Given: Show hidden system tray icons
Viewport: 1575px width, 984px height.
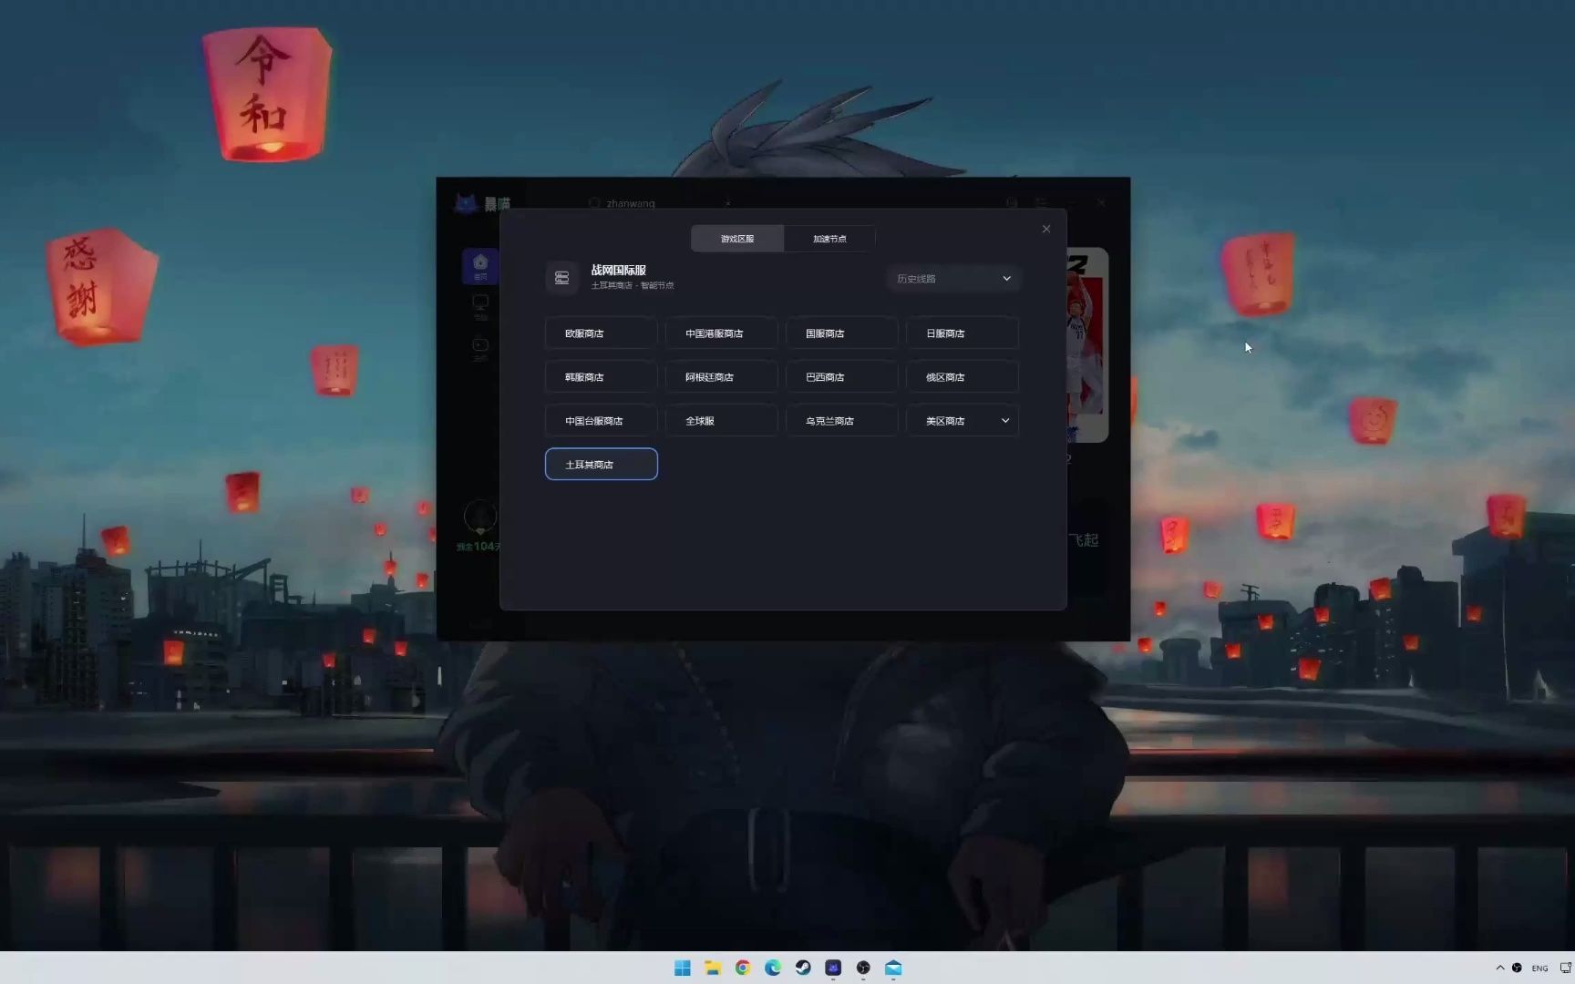Looking at the screenshot, I should tap(1500, 968).
